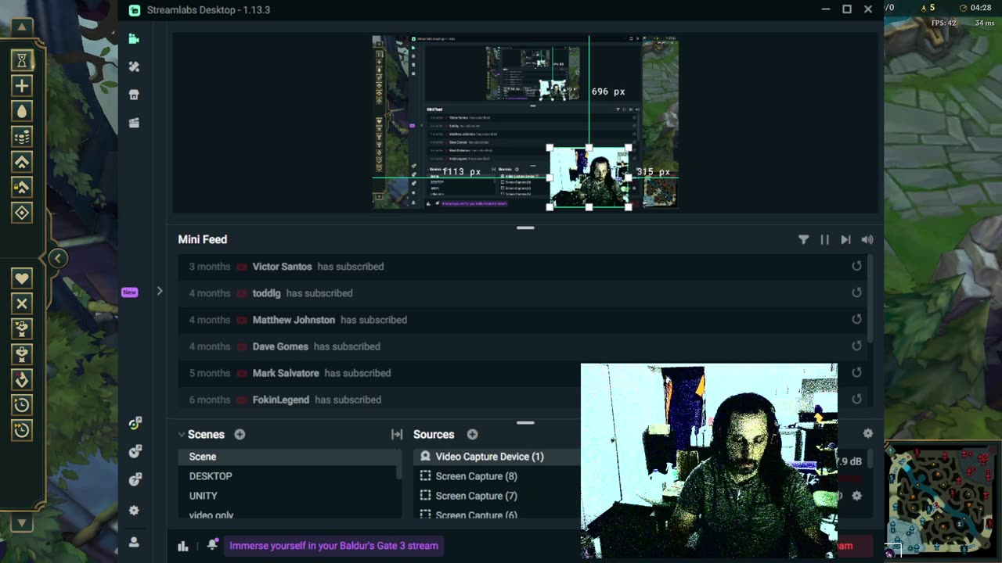
Task: Click the Mini Feed scrollbar
Action: coord(870,297)
